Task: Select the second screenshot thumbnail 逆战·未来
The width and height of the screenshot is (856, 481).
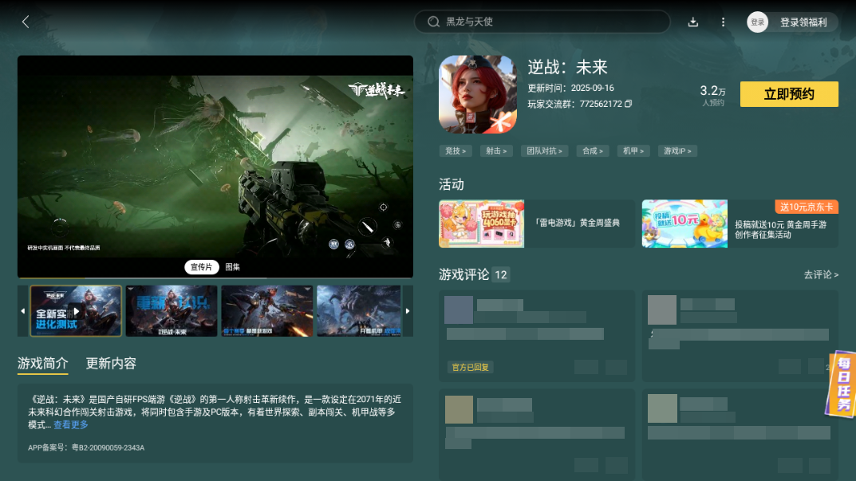Action: [172, 311]
